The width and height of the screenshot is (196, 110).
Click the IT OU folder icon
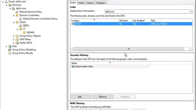point(21,29)
